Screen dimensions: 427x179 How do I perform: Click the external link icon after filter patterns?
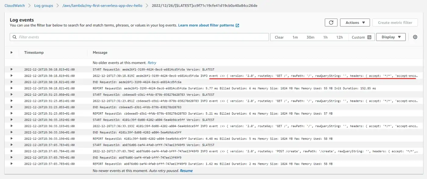click(x=237, y=26)
